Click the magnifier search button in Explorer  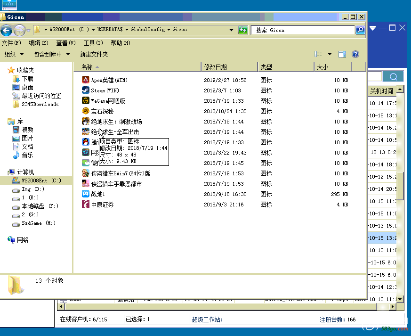(360, 30)
